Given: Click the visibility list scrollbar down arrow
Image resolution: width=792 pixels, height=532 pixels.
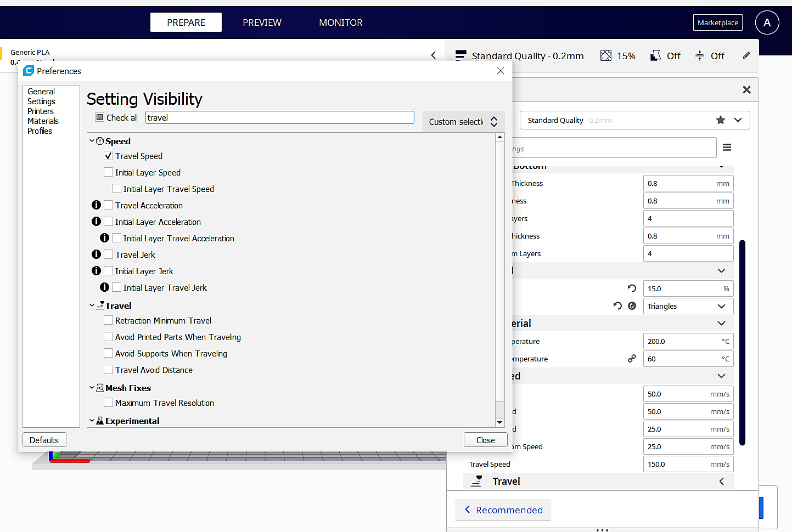Looking at the screenshot, I should click(x=499, y=422).
